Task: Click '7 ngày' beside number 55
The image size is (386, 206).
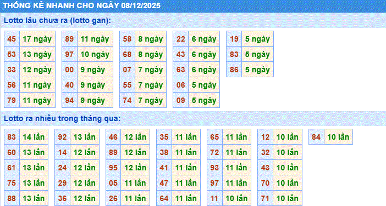Action: 151,85
